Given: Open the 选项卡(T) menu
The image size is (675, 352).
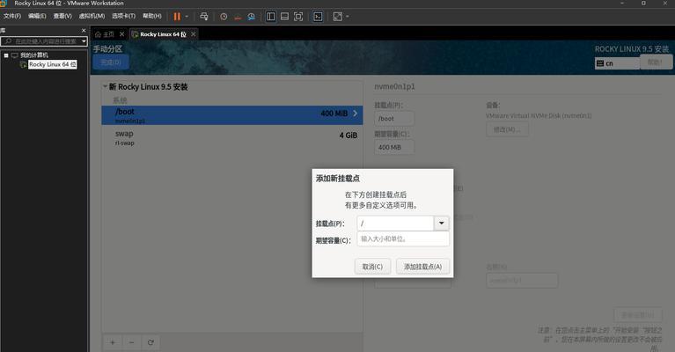Looking at the screenshot, I should tap(123, 16).
